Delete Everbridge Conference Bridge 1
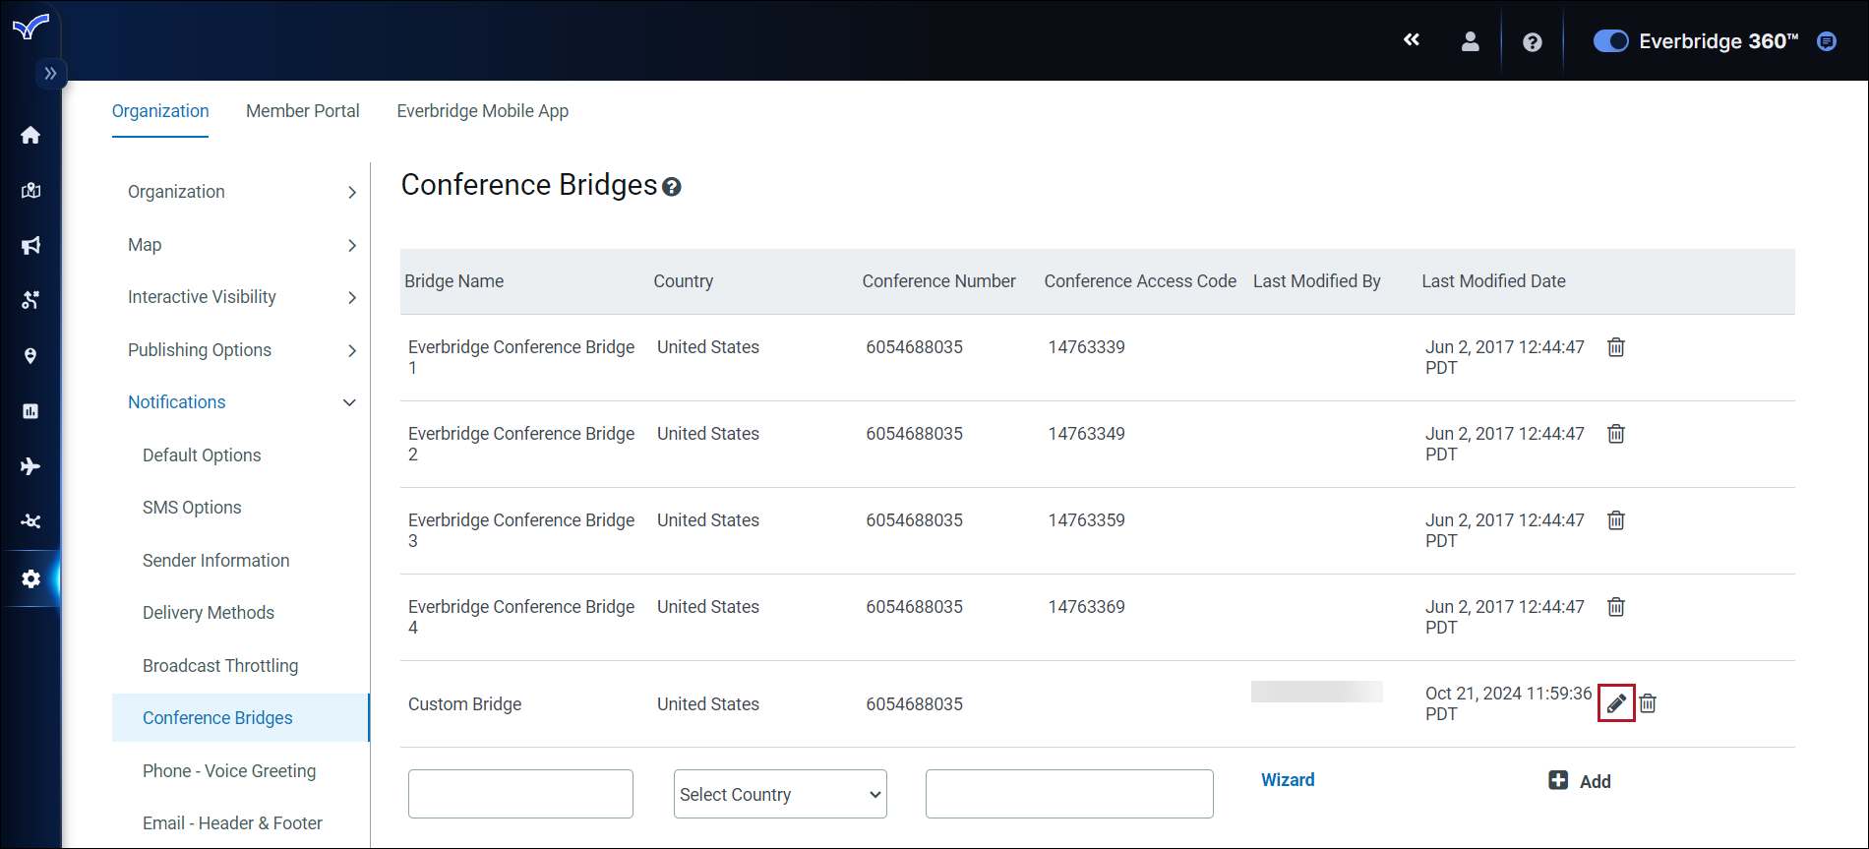Viewport: 1869px width, 849px height. coord(1616,347)
